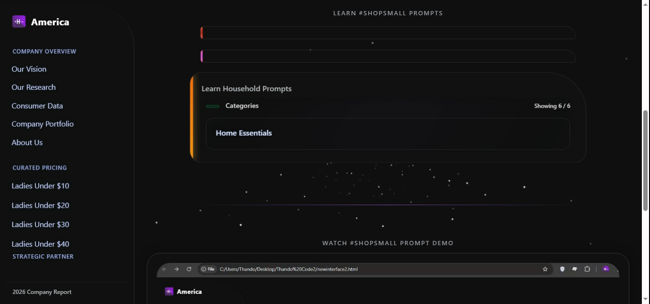
Task: Click the purple America logo icon in sidebar
Action: pos(19,22)
